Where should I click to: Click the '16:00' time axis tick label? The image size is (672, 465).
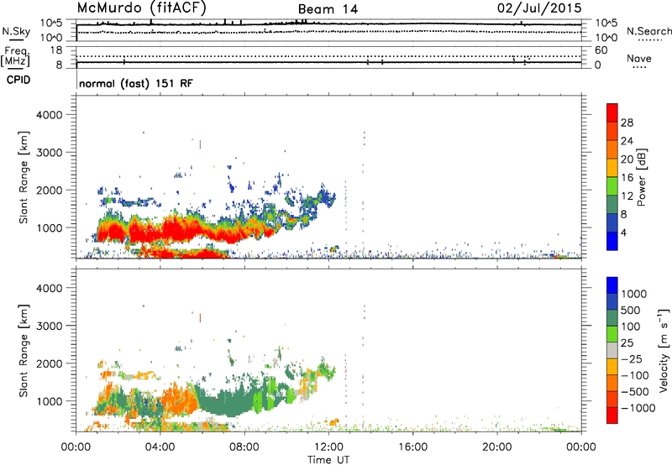point(412,447)
